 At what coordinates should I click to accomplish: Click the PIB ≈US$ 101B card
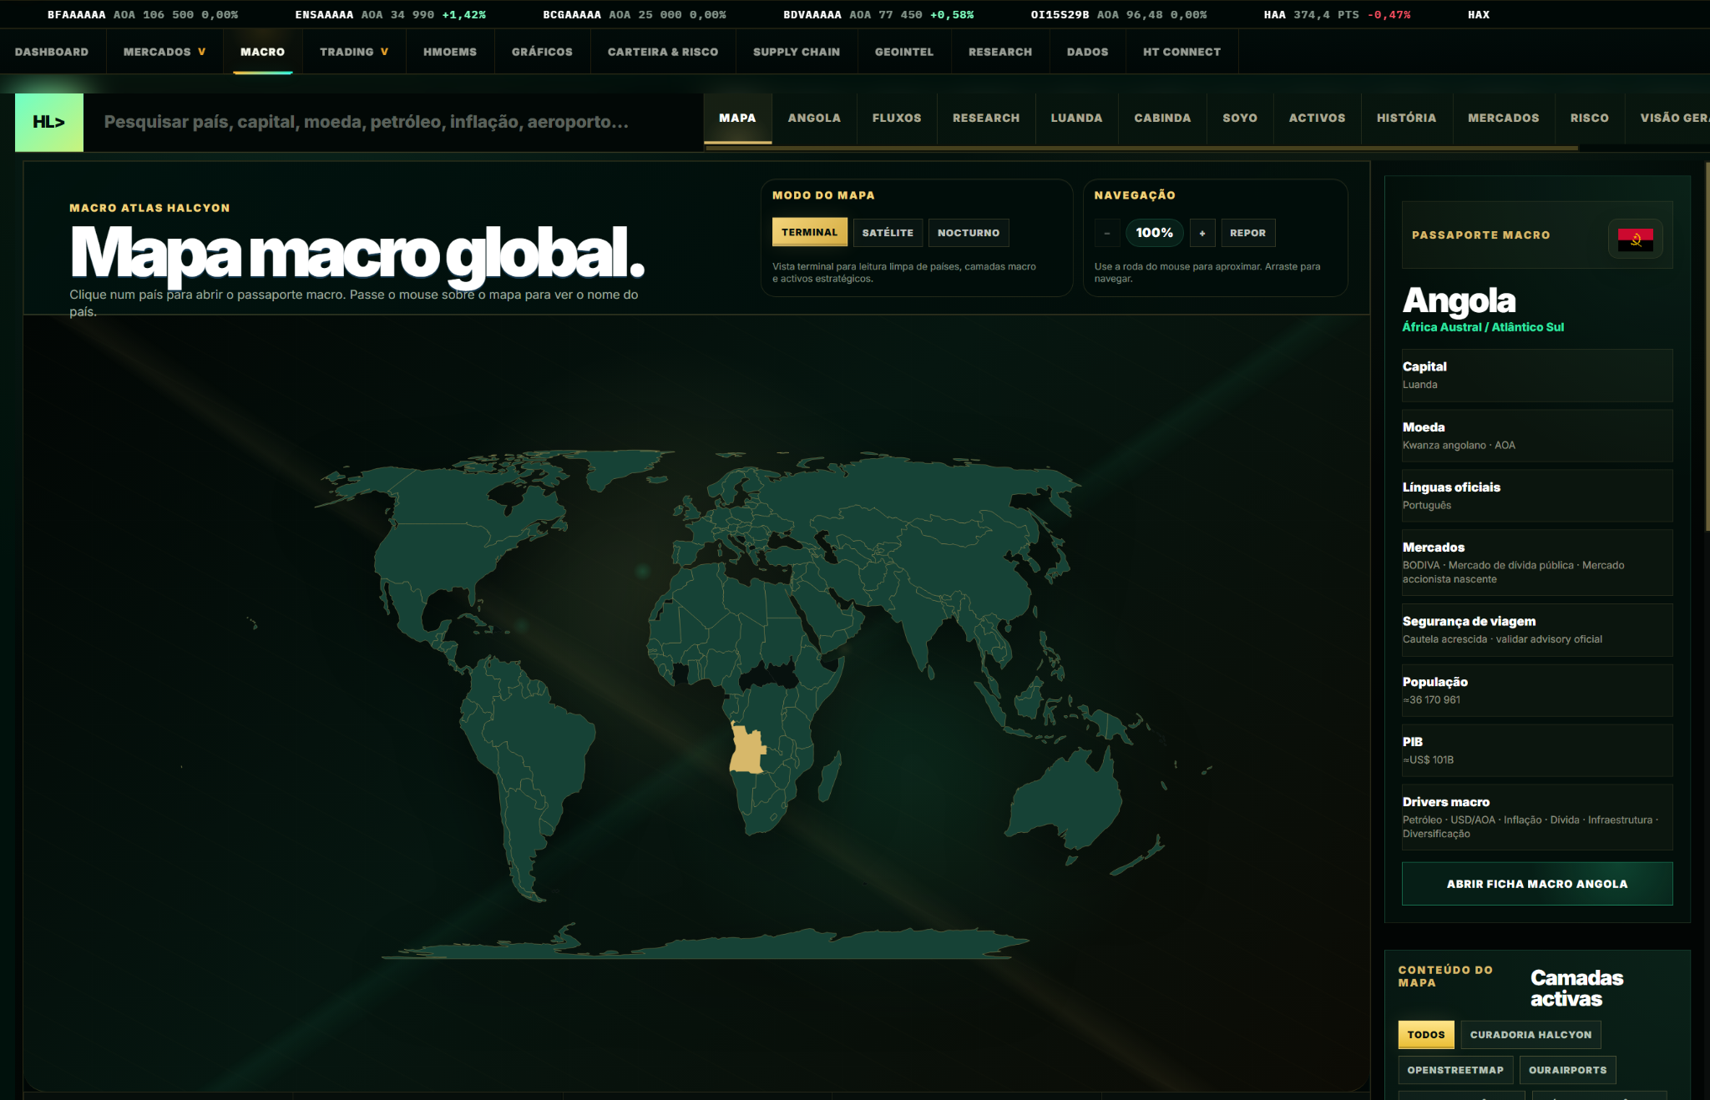point(1537,750)
